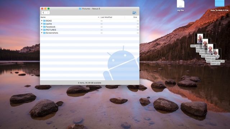
Task: Click the folder icon in the window title
Action: 80,9
